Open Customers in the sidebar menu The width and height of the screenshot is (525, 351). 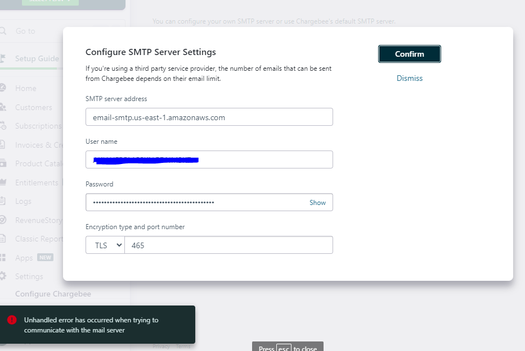[33, 107]
